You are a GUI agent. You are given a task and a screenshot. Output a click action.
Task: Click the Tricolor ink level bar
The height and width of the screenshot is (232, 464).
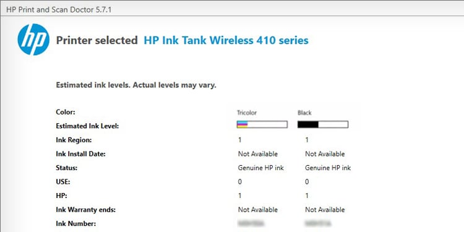click(x=262, y=124)
